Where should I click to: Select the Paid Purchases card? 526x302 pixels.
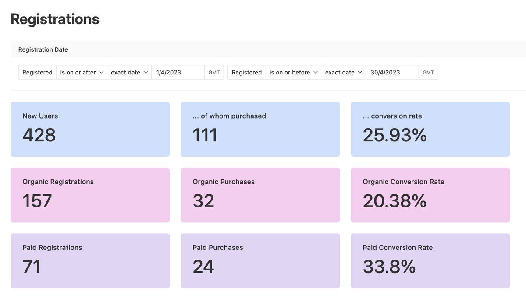[x=260, y=260]
